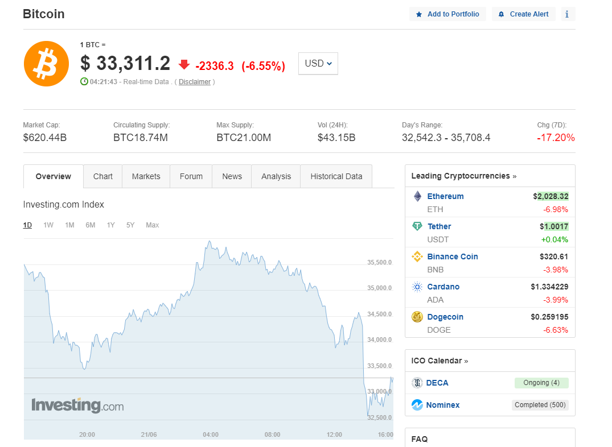Click the DECA icon in ICO Calendar

[x=417, y=383]
